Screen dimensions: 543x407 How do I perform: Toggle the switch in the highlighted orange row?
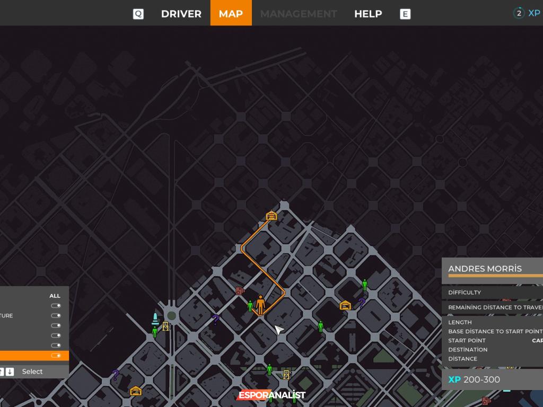coord(56,356)
